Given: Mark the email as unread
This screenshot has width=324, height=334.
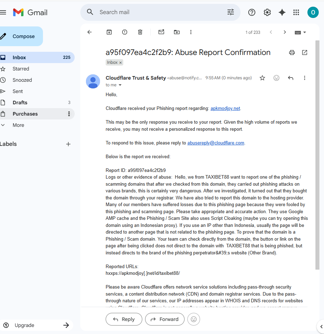Looking at the screenshot, I should pyautogui.click(x=161, y=32).
